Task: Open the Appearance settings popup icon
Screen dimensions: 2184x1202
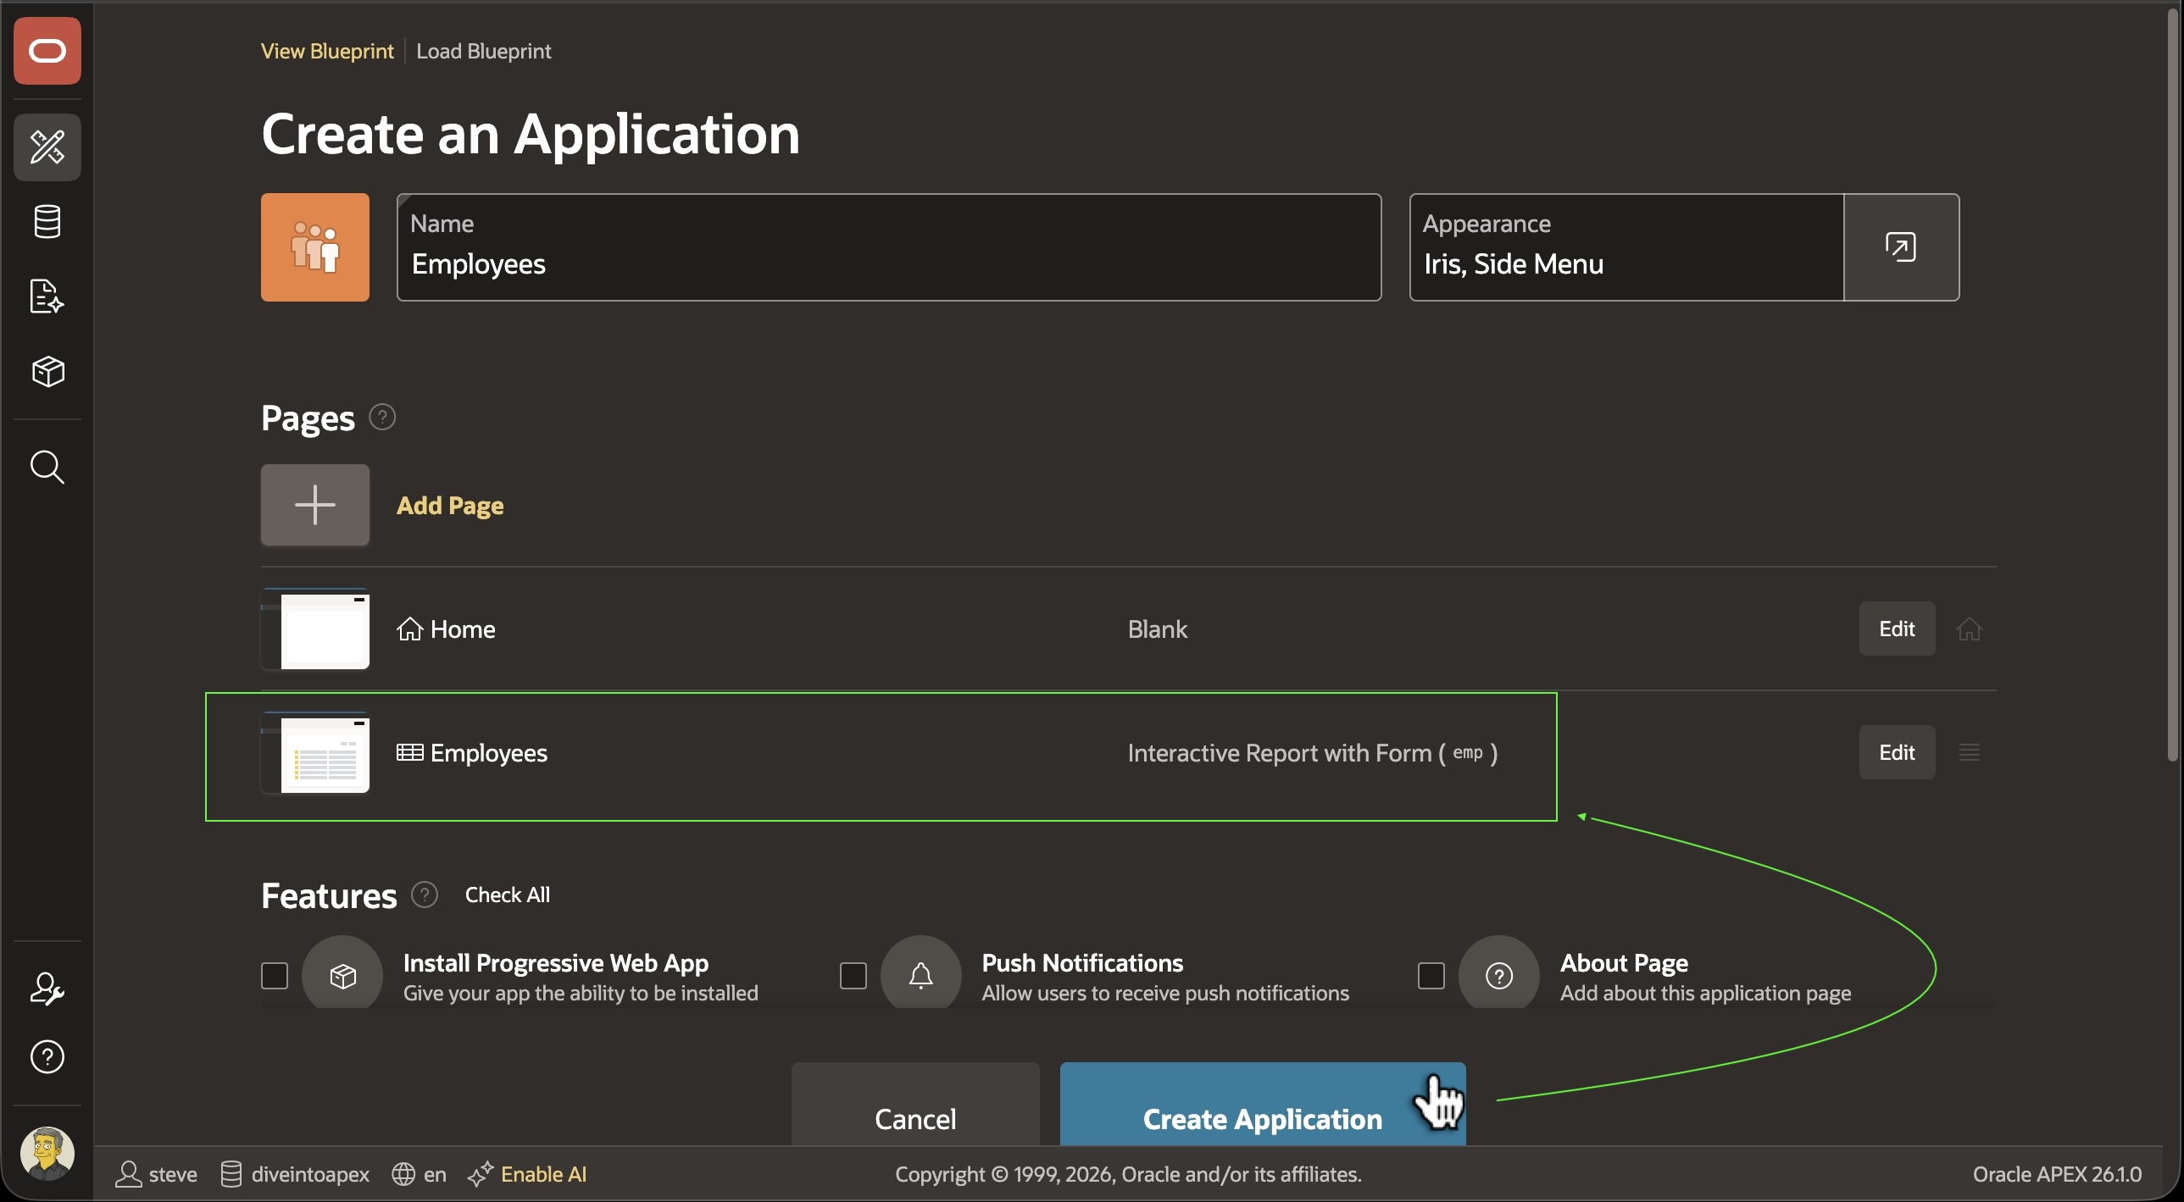Action: pos(1901,246)
